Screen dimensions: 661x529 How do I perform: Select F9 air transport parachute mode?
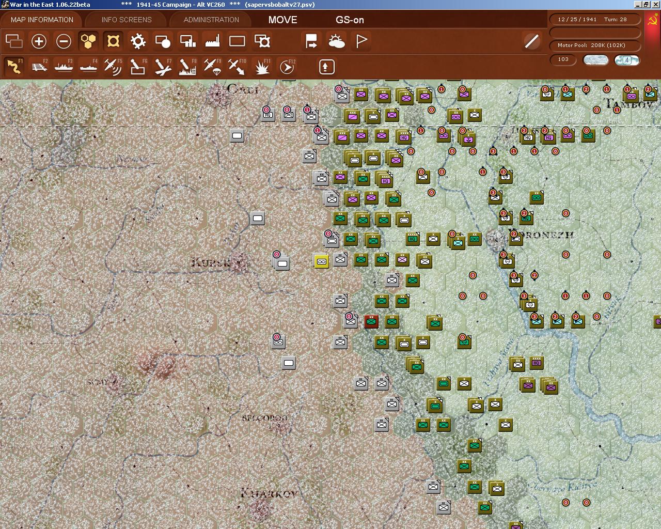(212, 67)
